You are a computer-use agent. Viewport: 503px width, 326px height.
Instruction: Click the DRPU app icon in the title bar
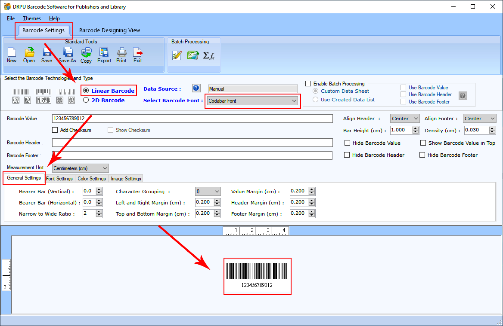point(7,6)
